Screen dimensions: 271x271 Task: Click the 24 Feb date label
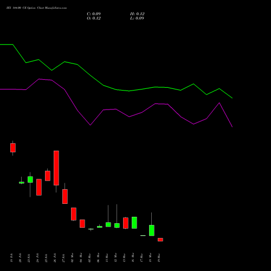click(x=37, y=257)
